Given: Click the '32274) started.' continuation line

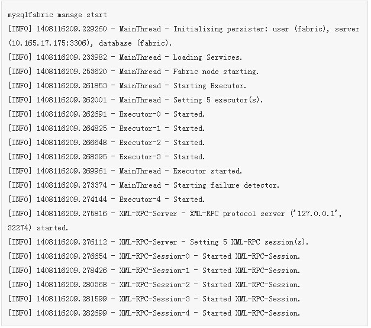Looking at the screenshot, I should point(38,228).
